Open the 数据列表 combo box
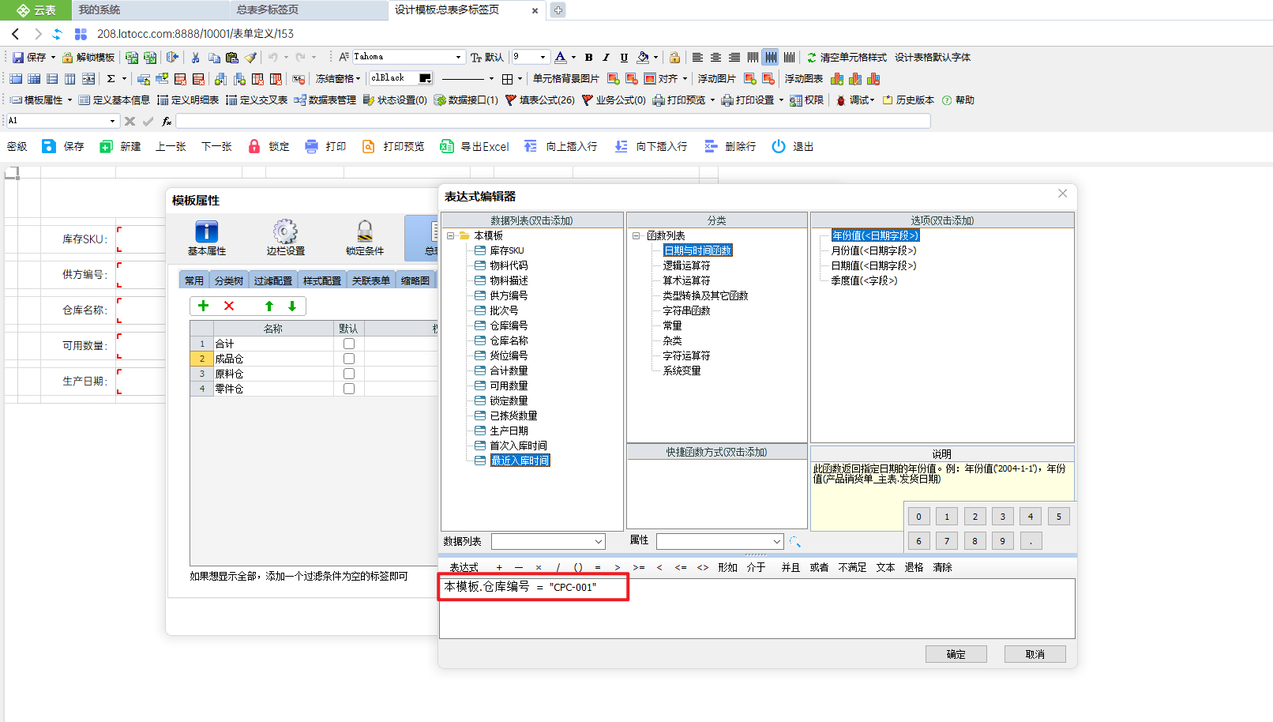This screenshot has height=722, width=1273. coord(548,541)
